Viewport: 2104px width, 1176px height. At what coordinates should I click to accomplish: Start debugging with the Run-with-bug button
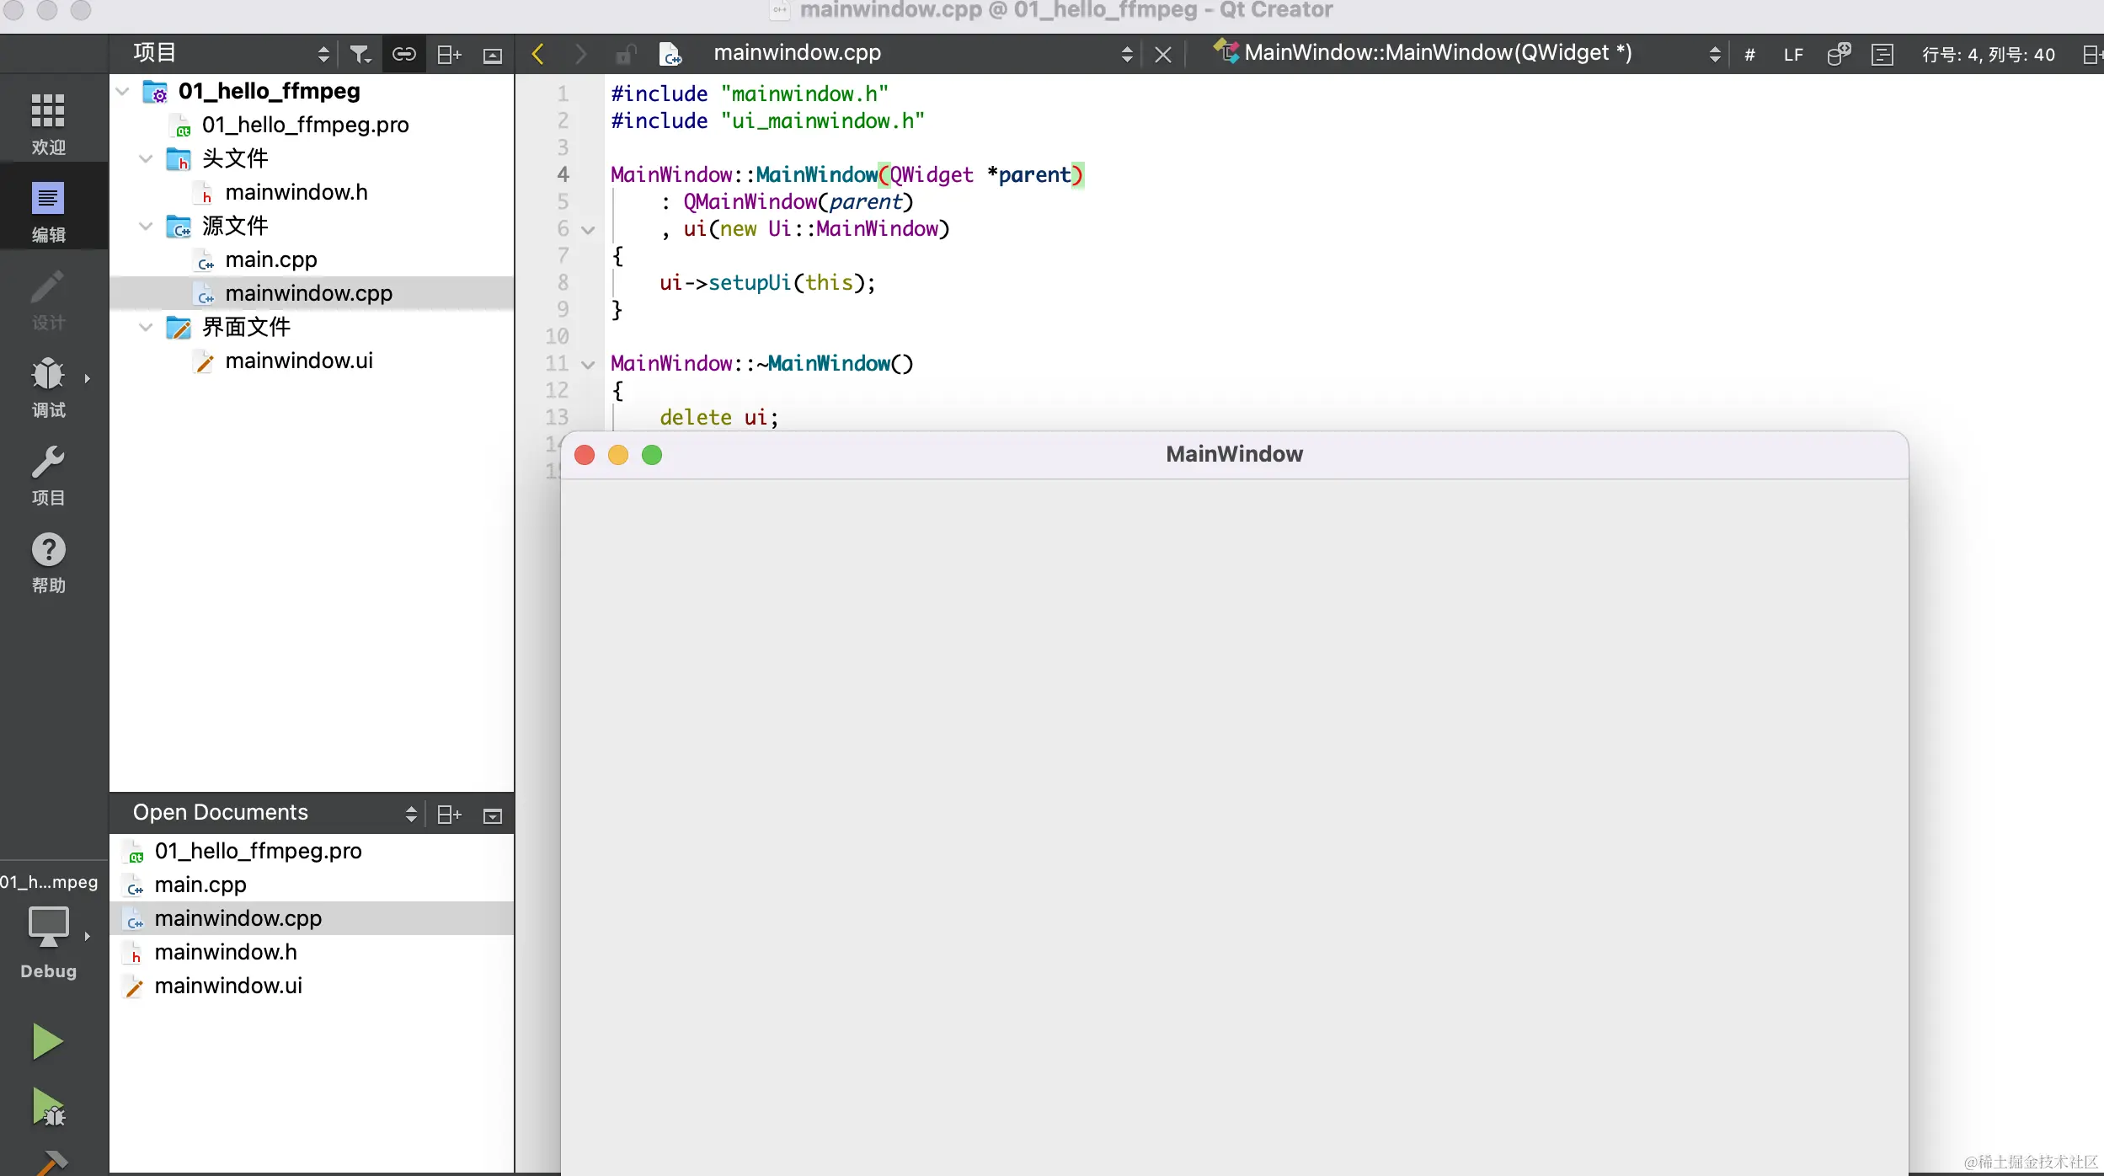tap(48, 1107)
